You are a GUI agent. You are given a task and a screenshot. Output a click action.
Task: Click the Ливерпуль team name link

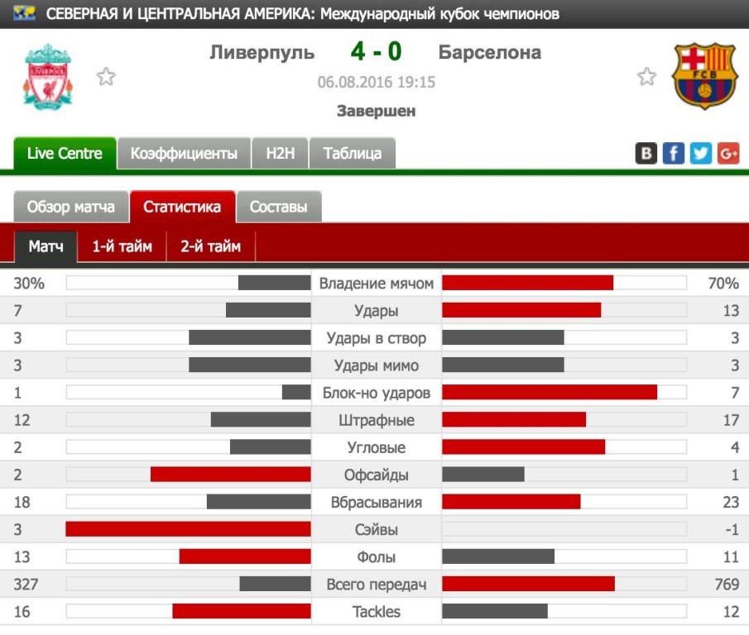coord(262,52)
